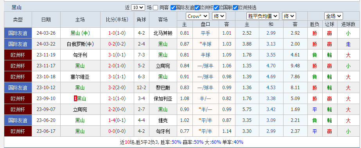Viewport: 361px width, 148px height.
Task: Click the 让球 column header
Action: coord(329,24)
